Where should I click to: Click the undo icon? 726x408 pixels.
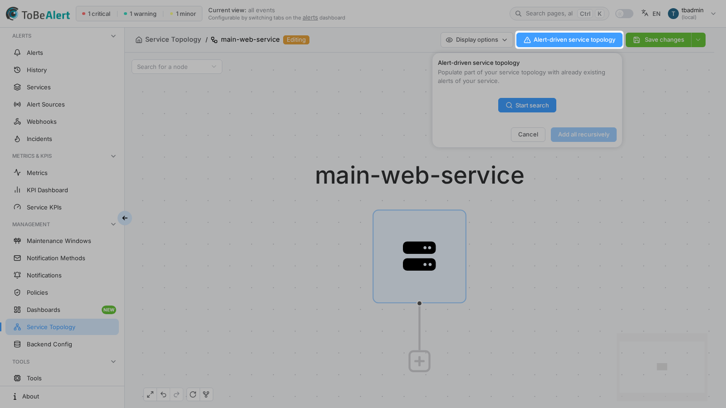click(x=163, y=394)
